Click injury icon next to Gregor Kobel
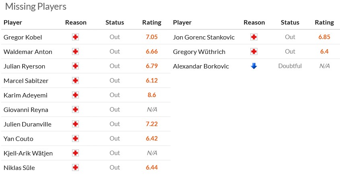340x176 pixels. click(76, 37)
